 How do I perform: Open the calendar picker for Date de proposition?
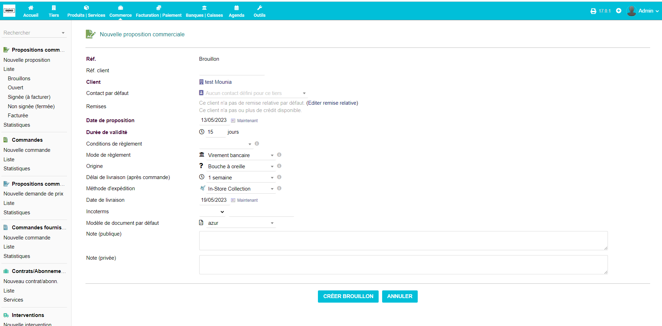(x=233, y=121)
